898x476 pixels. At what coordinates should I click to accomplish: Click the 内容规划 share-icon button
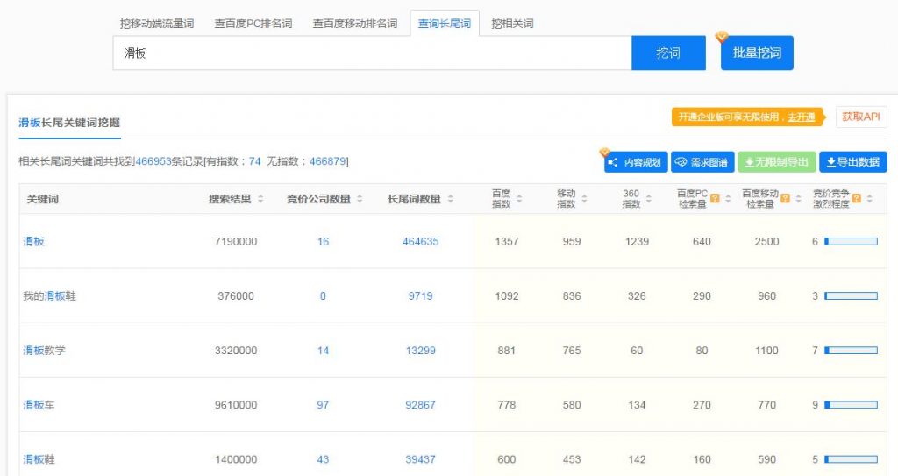[636, 162]
